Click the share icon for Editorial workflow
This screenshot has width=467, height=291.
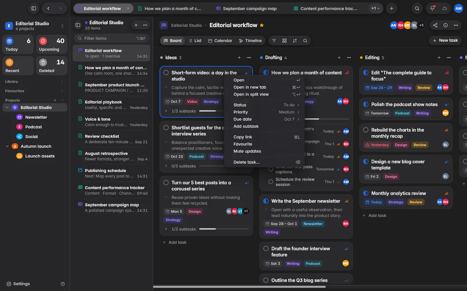pos(435,25)
